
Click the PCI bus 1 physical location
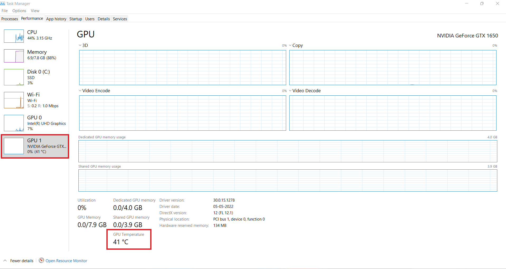tap(239, 219)
